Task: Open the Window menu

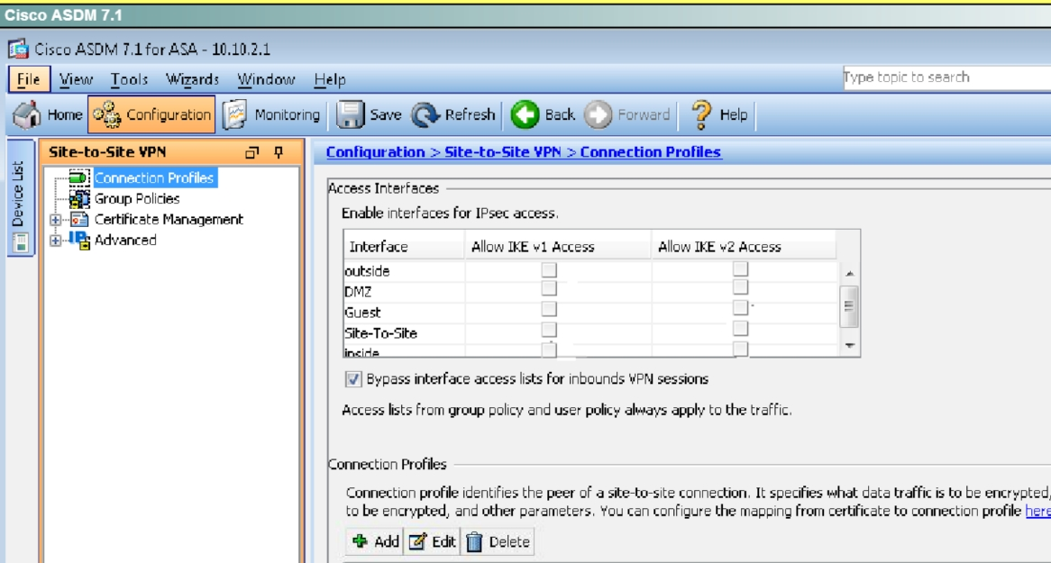Action: 266,80
